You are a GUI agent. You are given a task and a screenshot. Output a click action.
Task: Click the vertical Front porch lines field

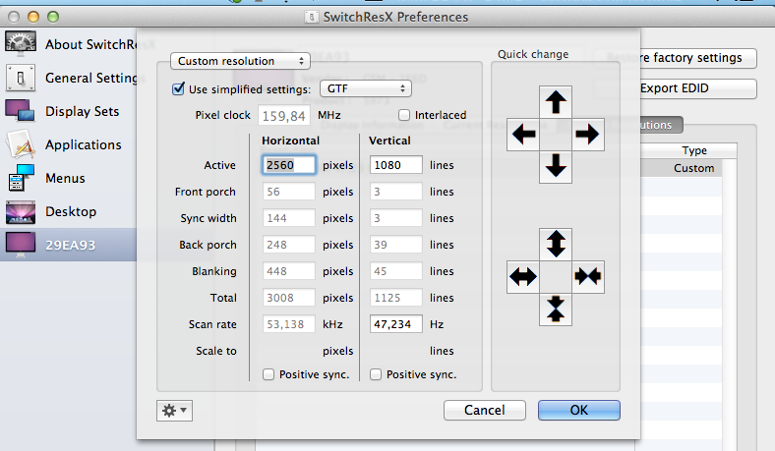(x=396, y=192)
